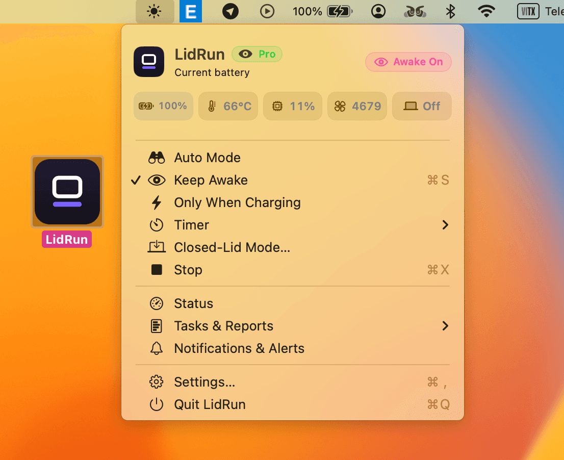
Task: Click the Closed-Lid Mode laptop icon
Action: [157, 247]
